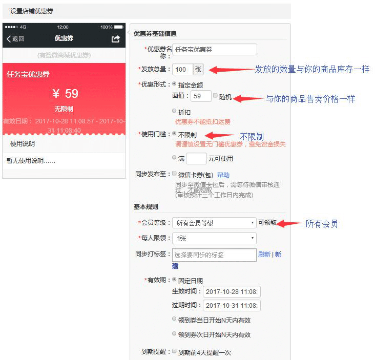Select the 折扣 discount radio option
The image size is (375, 360).
click(175, 111)
